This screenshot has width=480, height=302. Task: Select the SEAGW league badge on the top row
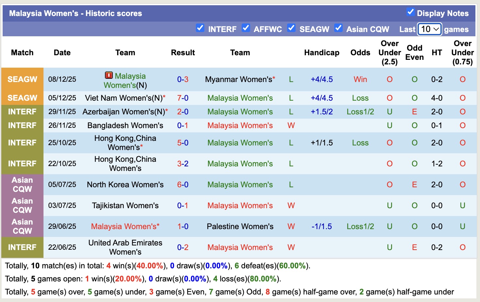click(x=22, y=79)
